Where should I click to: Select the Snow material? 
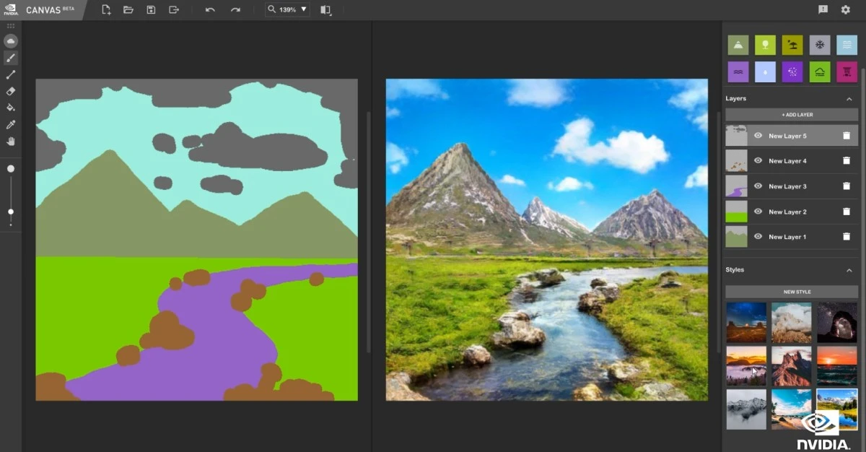point(819,45)
